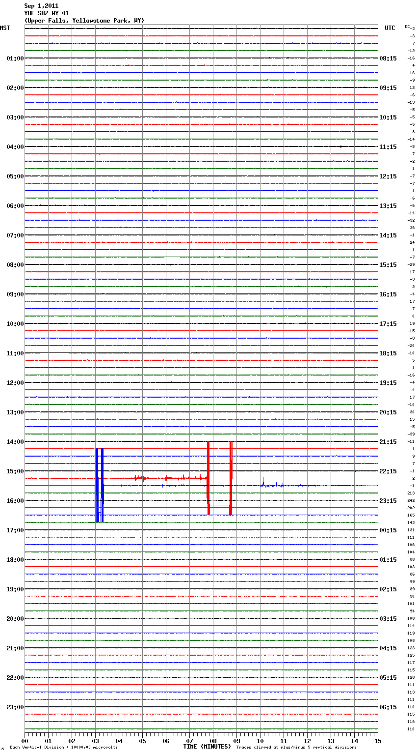Click the 02:15 UTC time label
This screenshot has width=417, height=754.
(388, 589)
